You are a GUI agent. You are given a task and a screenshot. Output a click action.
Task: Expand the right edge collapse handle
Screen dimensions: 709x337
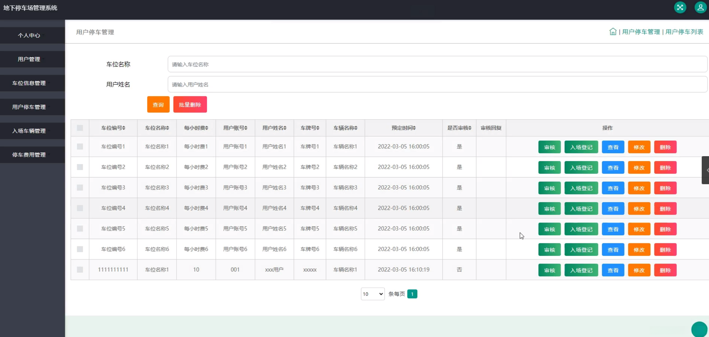[706, 170]
